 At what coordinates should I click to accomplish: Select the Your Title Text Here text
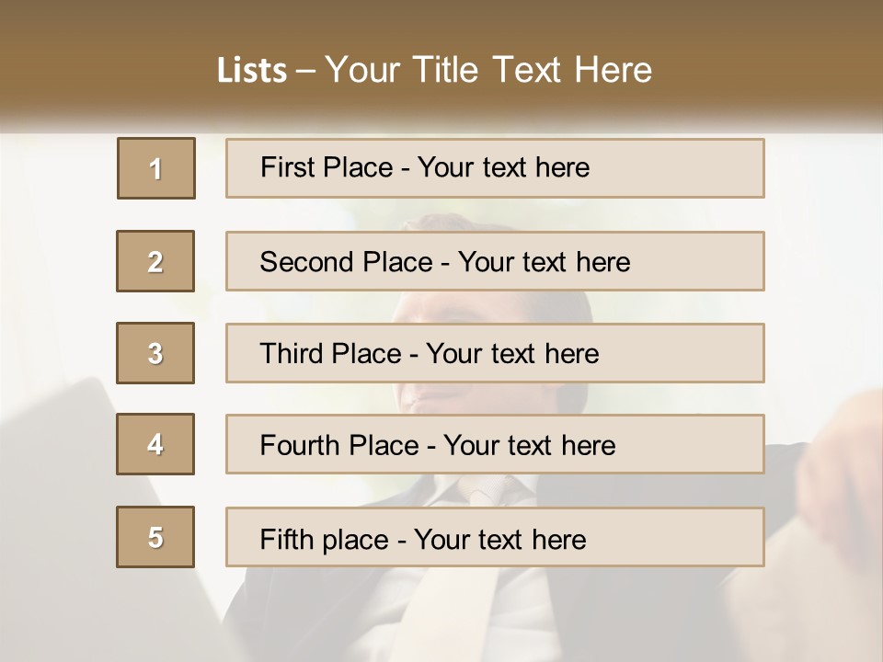coord(488,70)
